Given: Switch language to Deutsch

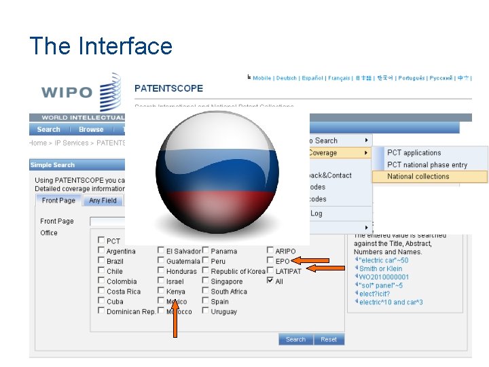Looking at the screenshot, I should click(x=287, y=78).
